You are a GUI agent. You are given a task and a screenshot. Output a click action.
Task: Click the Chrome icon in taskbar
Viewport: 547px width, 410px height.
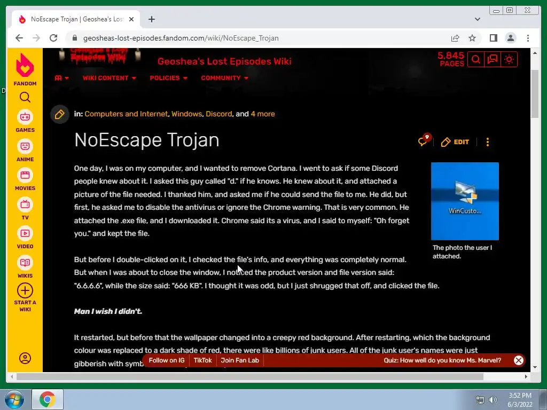pyautogui.click(x=48, y=399)
